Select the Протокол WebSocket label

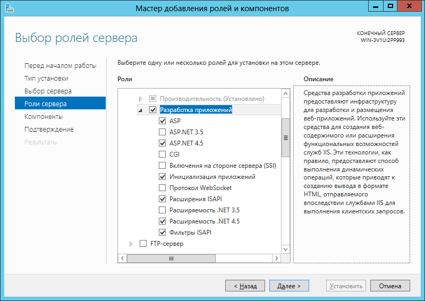click(201, 188)
